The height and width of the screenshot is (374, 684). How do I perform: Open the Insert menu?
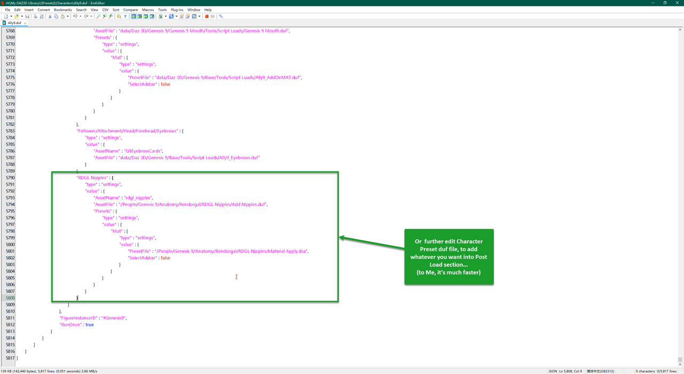[29, 10]
